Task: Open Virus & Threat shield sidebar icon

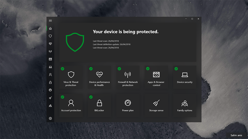Action: pyautogui.click(x=50, y=36)
